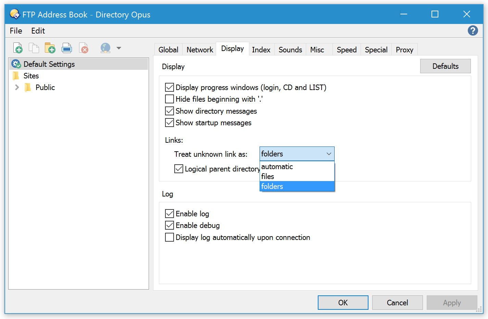Switch to the Network tab
The height and width of the screenshot is (319, 488).
[x=200, y=50]
